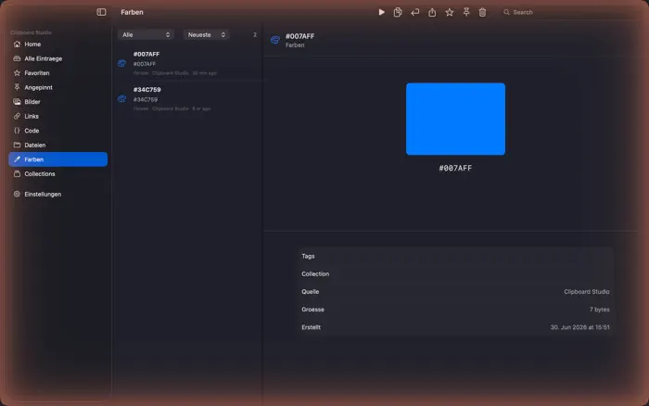649x406 pixels.
Task: Click the palette icon of the #007AFF list entry
Action: [x=121, y=63]
